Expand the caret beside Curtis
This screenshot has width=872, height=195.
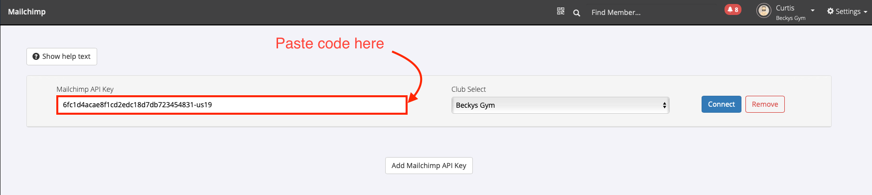[x=813, y=10]
